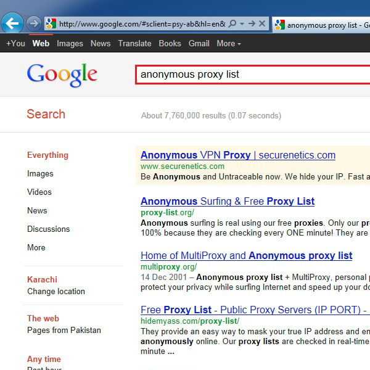Open 'Home of MultiProxy and Anonymous proxy list' result
The height and width of the screenshot is (370, 370).
[x=247, y=255]
